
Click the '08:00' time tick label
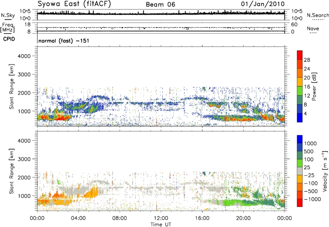[120, 218]
